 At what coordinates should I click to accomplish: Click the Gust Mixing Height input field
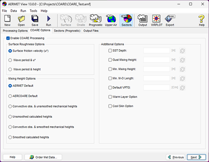(x=157, y=60)
